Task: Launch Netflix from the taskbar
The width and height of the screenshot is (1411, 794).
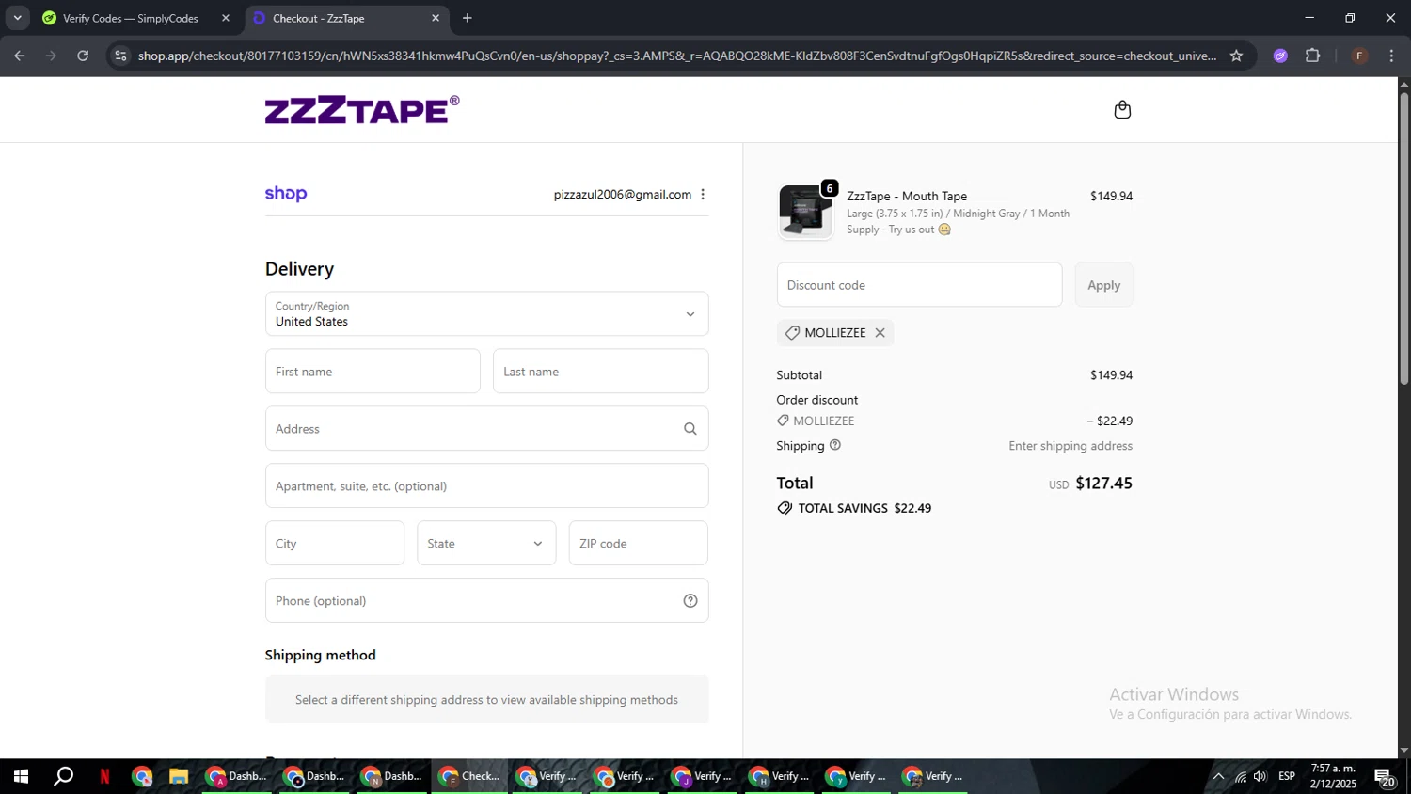Action: pos(104,776)
